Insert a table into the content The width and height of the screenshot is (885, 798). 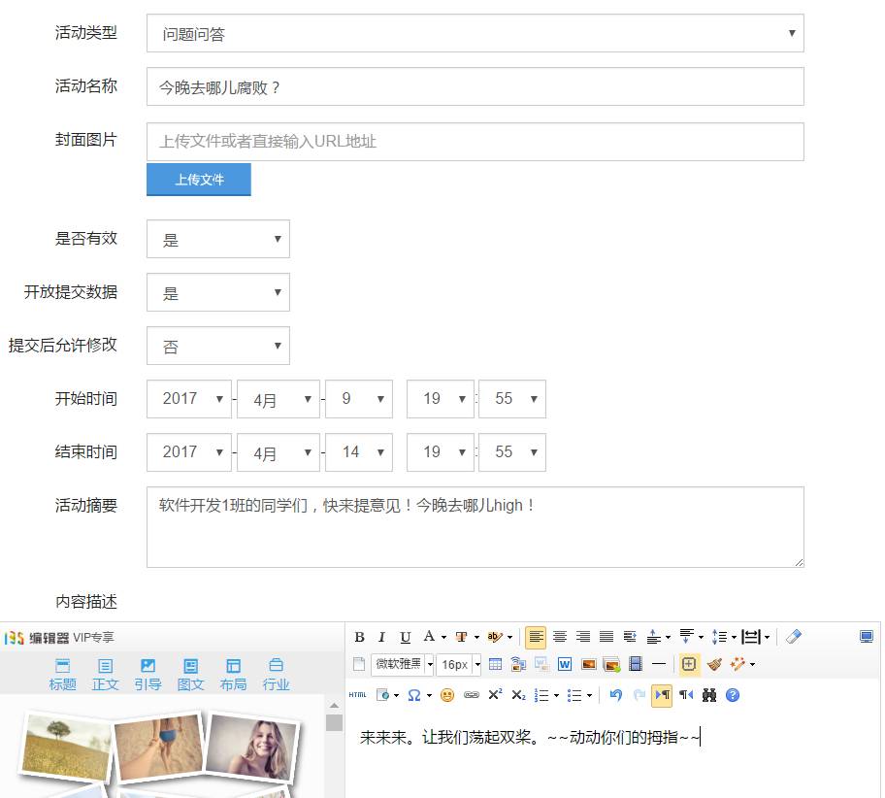click(x=498, y=665)
